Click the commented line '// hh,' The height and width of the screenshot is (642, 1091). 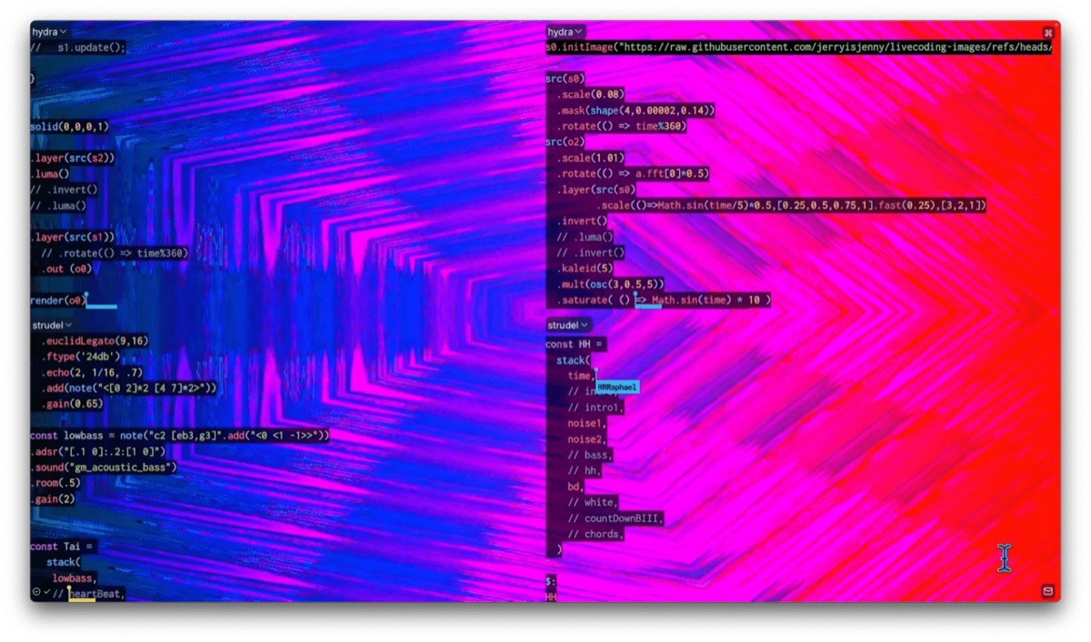585,470
